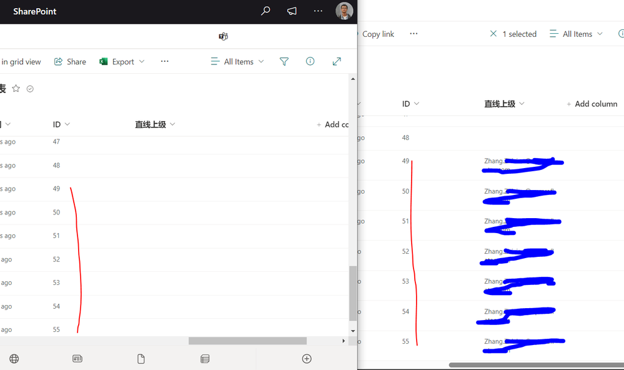The image size is (624, 370).
Task: Click the globe icon in bottom bar
Action: click(14, 359)
